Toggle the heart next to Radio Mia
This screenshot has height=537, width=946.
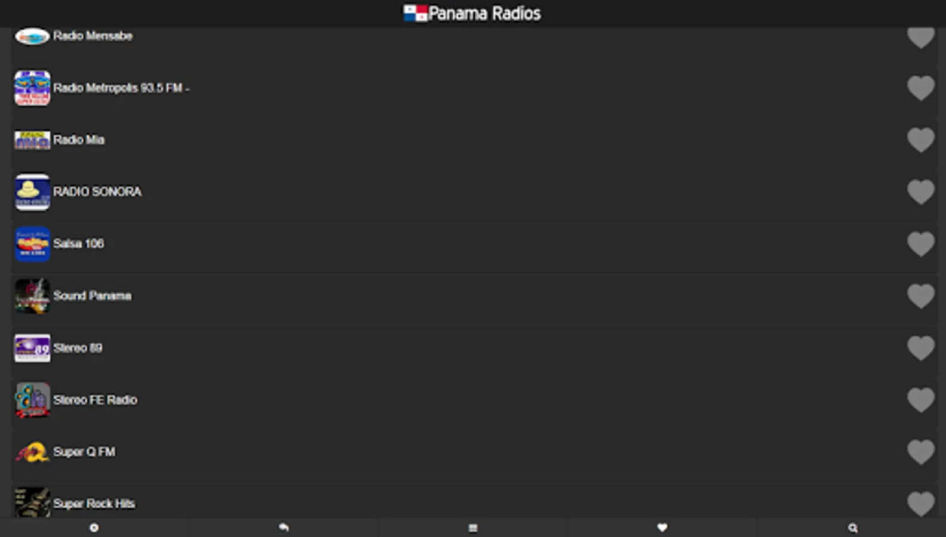(x=920, y=140)
